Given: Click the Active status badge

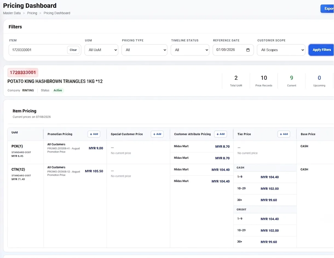Looking at the screenshot, I should click(x=58, y=90).
